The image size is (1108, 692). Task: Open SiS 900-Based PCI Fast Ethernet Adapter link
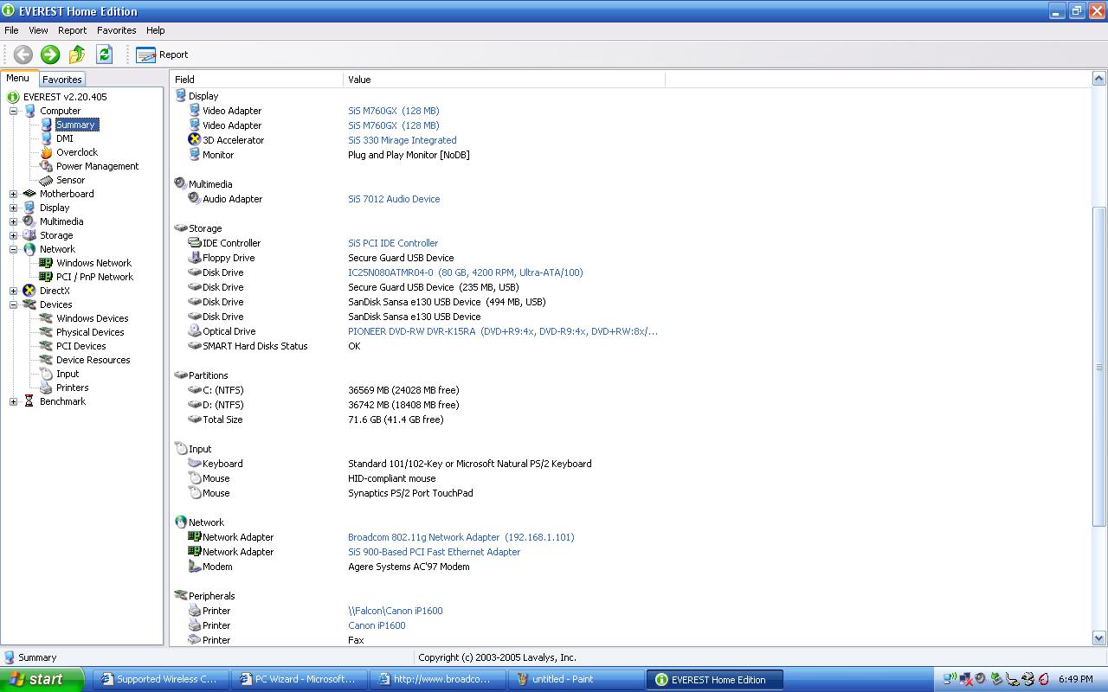[x=435, y=552]
